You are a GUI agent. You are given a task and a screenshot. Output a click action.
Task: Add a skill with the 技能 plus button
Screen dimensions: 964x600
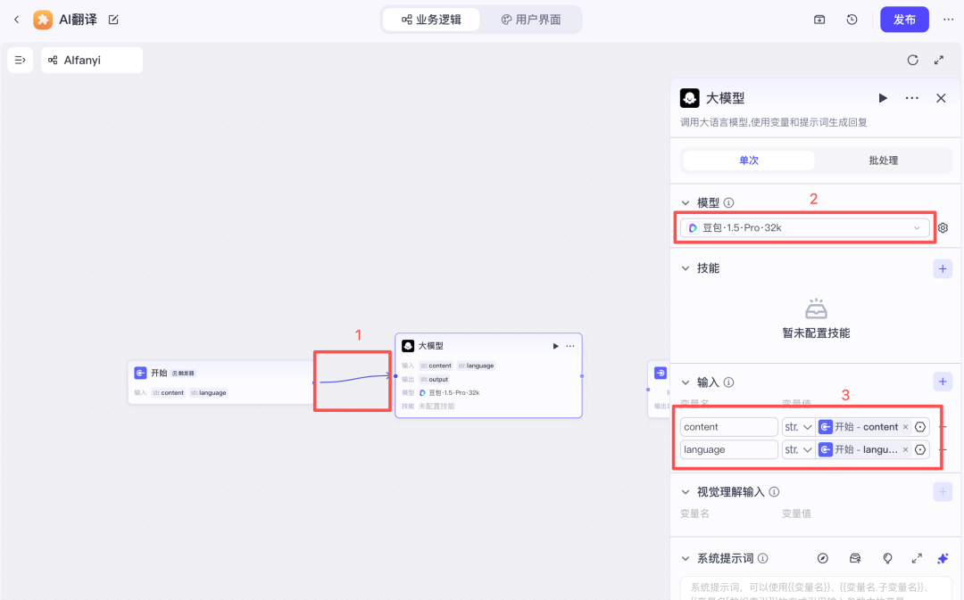[943, 268]
